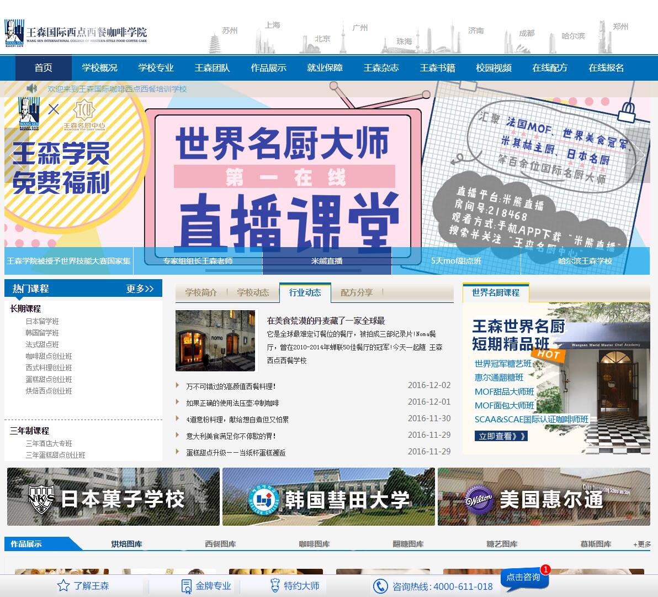This screenshot has height=597, width=658.
Task: Open 咖啡甜点创业班 course link
Action: [x=49, y=357]
